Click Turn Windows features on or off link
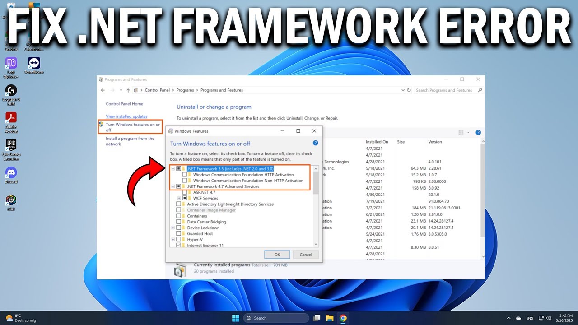This screenshot has height=325, width=578. [133, 127]
